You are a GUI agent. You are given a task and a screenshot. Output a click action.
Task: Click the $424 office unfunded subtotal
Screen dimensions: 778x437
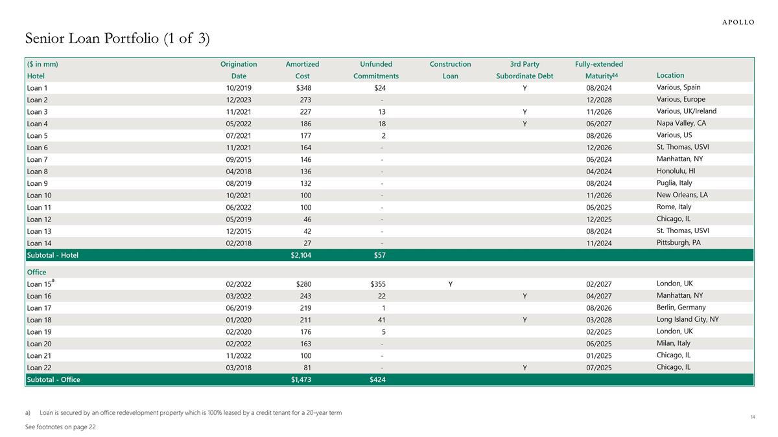377,379
